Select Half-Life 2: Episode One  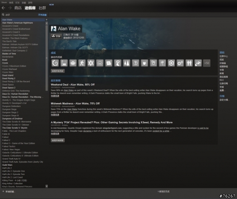point(13,171)
